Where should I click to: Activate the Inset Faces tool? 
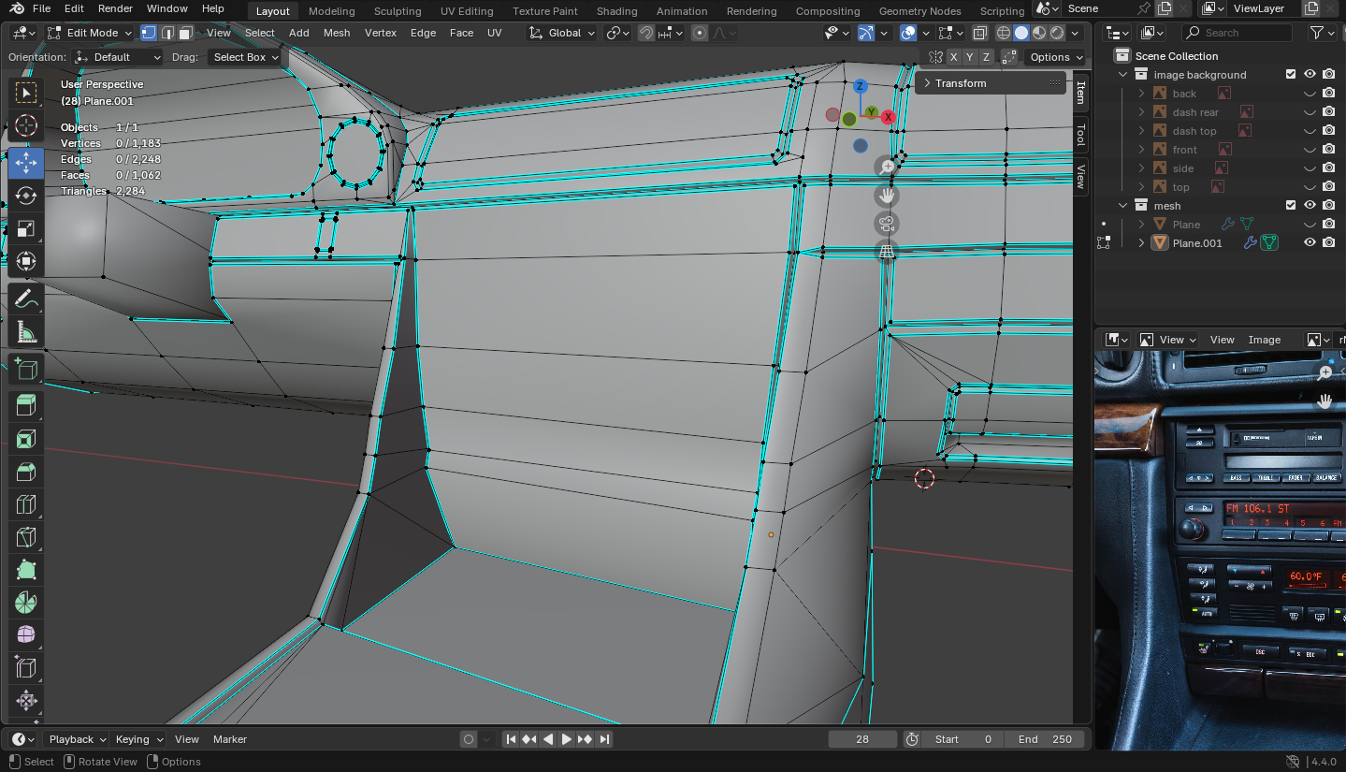click(x=26, y=439)
